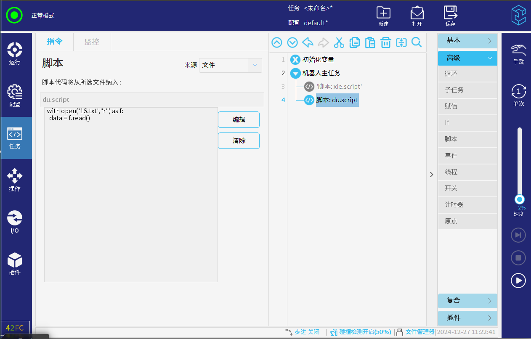
Task: Click the Edit (编辑) button
Action: point(239,119)
